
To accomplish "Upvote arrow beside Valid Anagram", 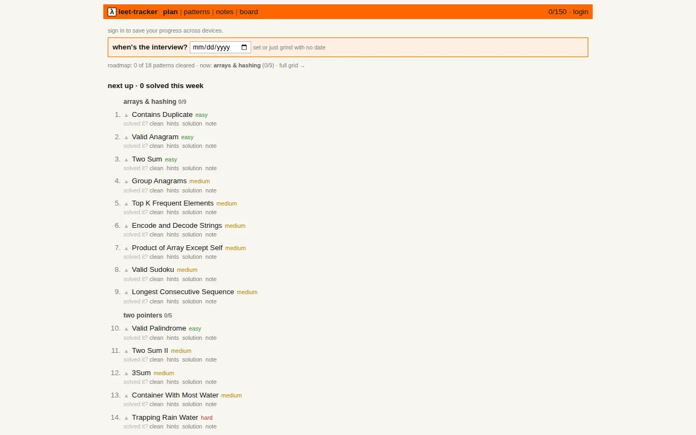I will point(126,138).
